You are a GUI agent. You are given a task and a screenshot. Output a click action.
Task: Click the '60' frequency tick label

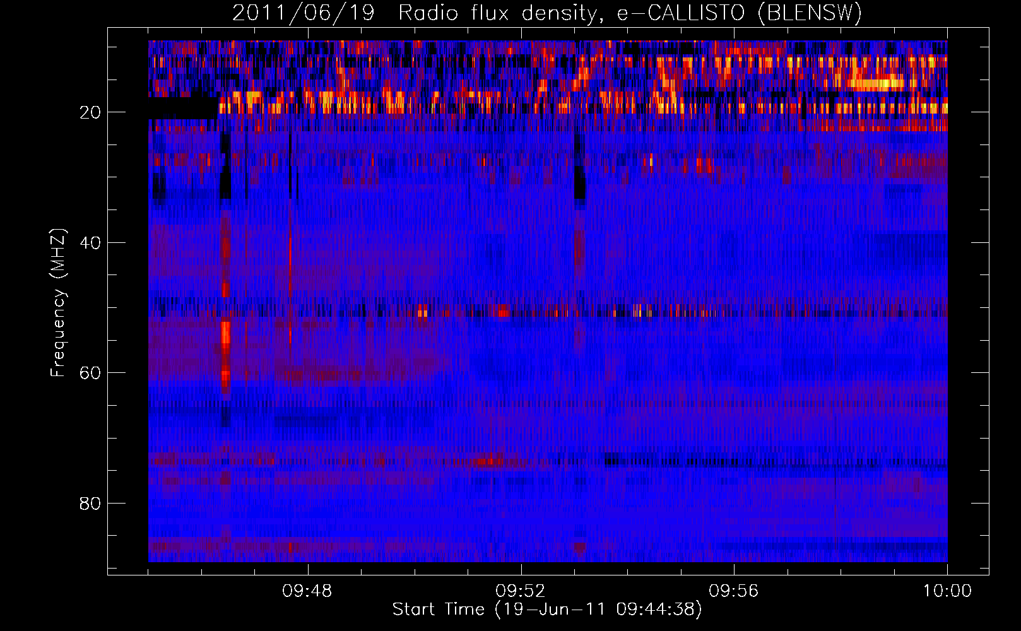[x=90, y=373]
